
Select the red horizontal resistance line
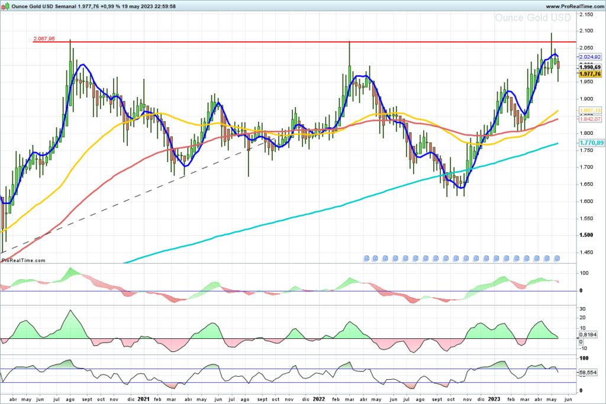(x=305, y=42)
